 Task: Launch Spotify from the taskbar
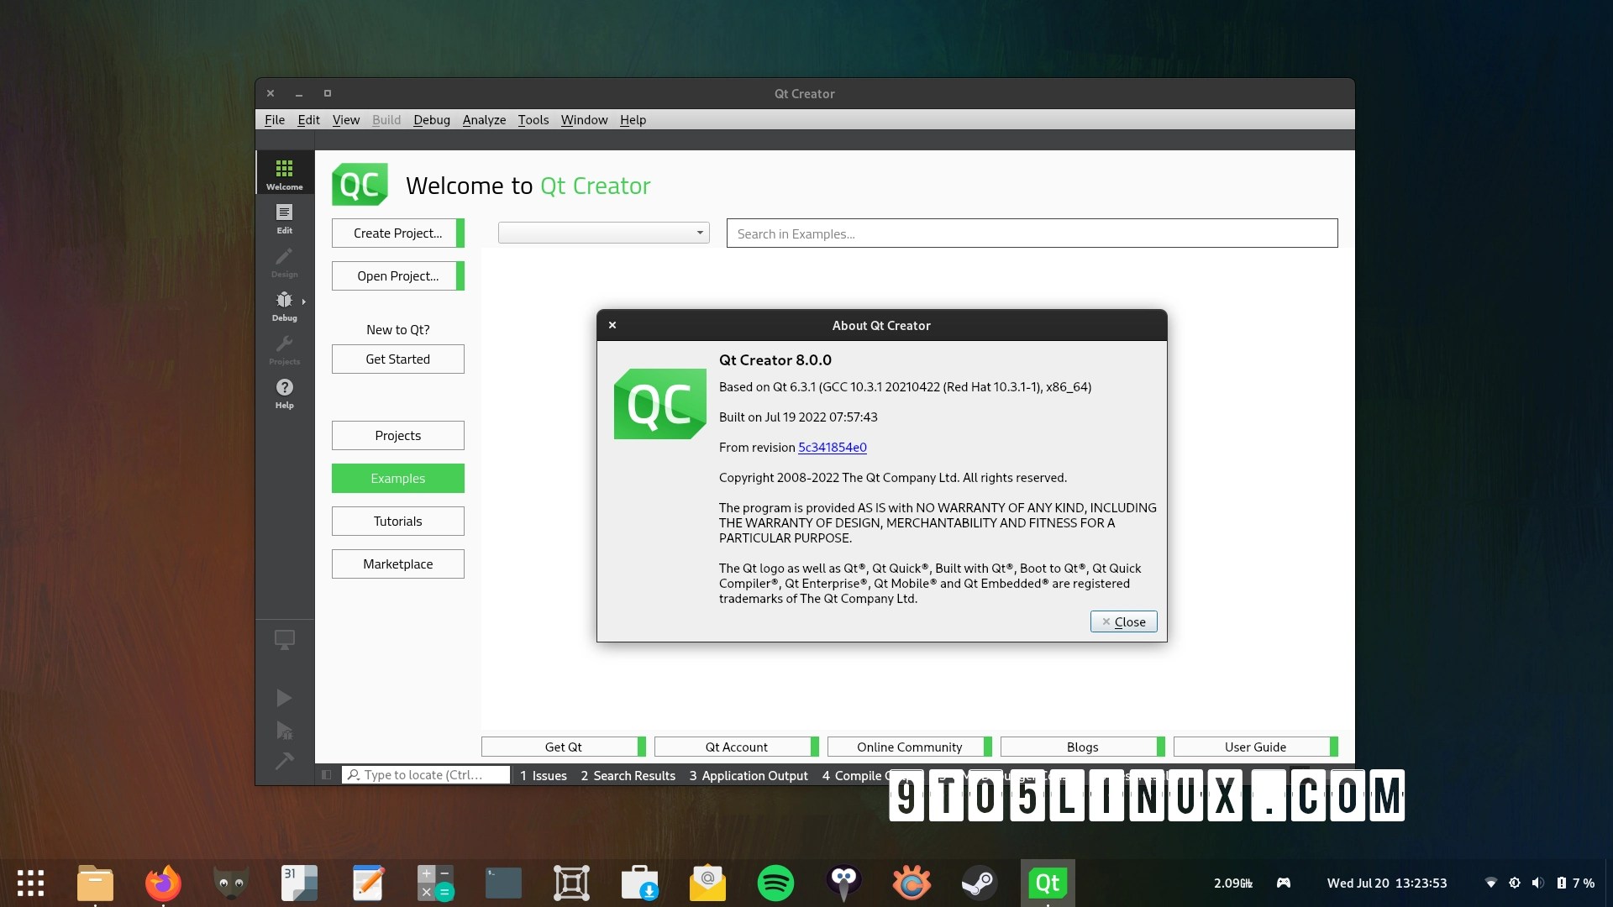coord(775,883)
